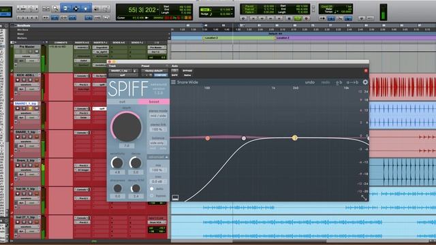The height and width of the screenshot is (245, 436).
Task: Click the SPIFF window resize arrow icon
Action: click(364, 197)
